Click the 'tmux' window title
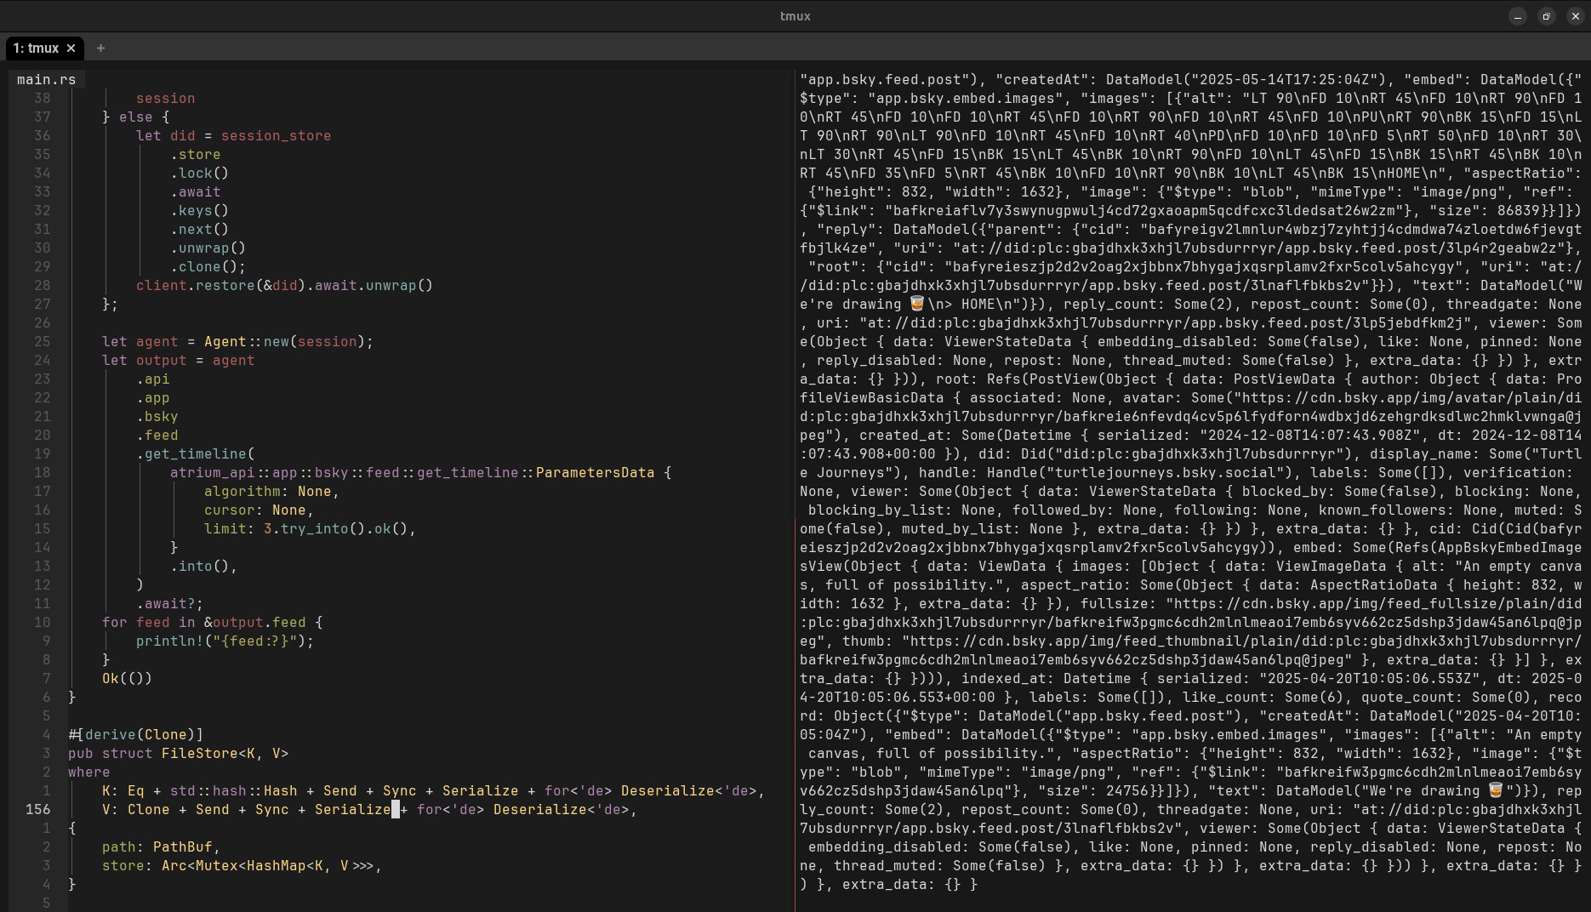Viewport: 1591px width, 912px height. pos(795,16)
